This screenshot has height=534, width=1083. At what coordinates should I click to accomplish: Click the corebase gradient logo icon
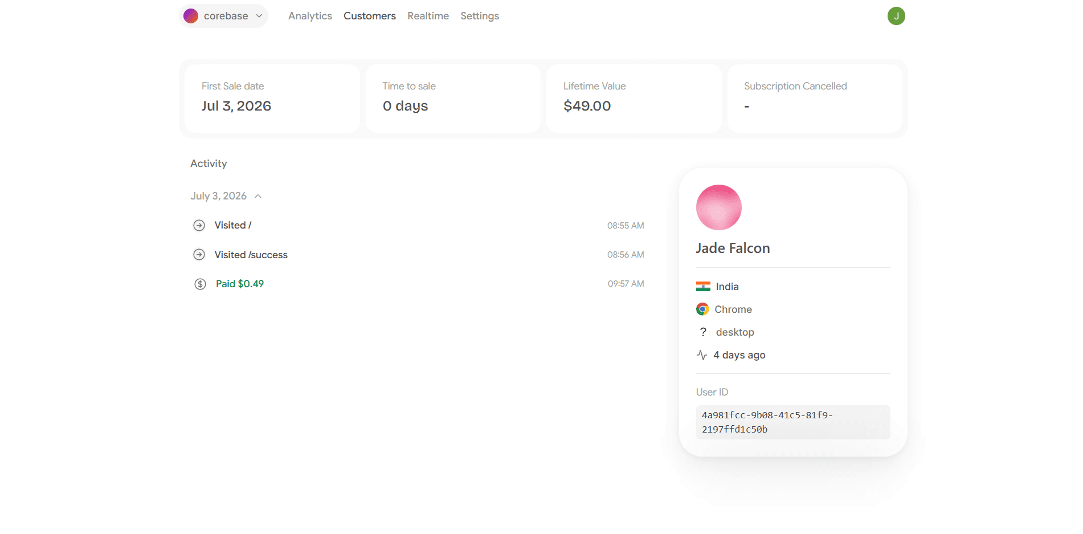tap(191, 16)
